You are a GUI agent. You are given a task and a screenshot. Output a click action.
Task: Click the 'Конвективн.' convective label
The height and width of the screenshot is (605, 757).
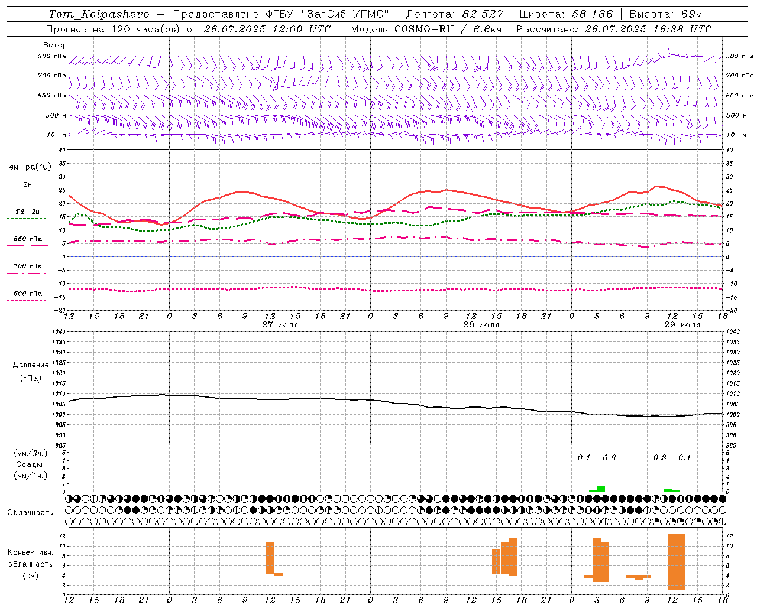tap(31, 552)
